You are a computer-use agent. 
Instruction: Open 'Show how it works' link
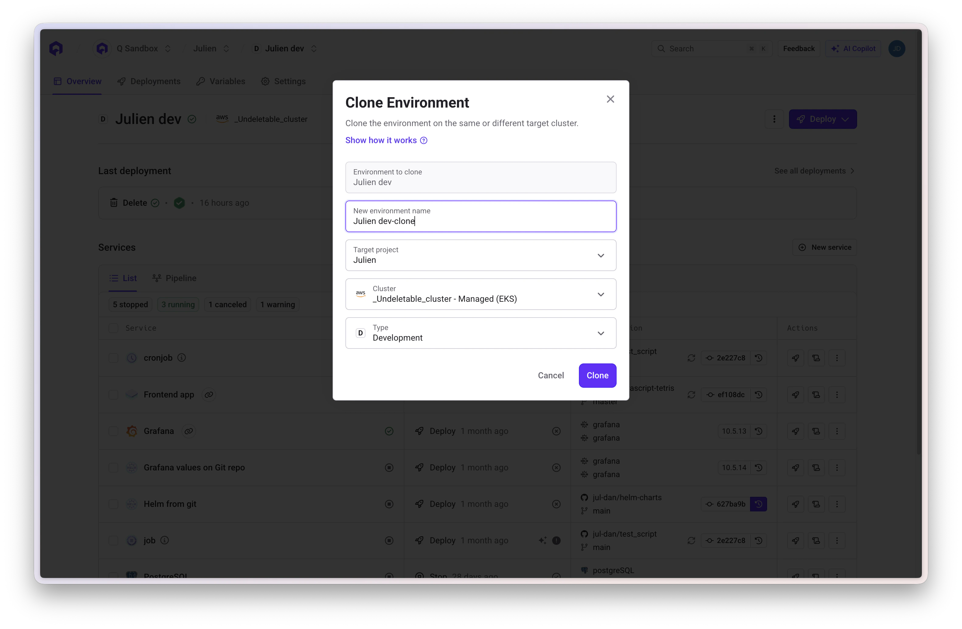(x=386, y=140)
